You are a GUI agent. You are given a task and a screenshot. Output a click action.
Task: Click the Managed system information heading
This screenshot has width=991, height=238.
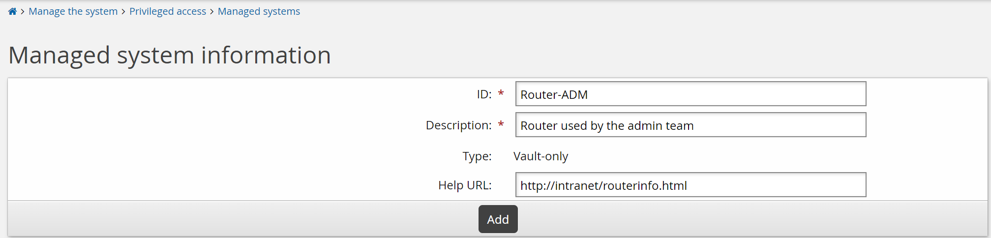(x=169, y=55)
